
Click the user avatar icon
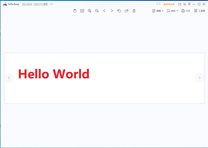click(158, 4)
